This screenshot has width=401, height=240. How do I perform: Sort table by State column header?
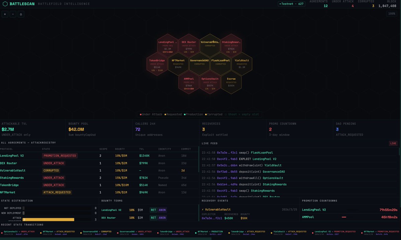pos(46,149)
